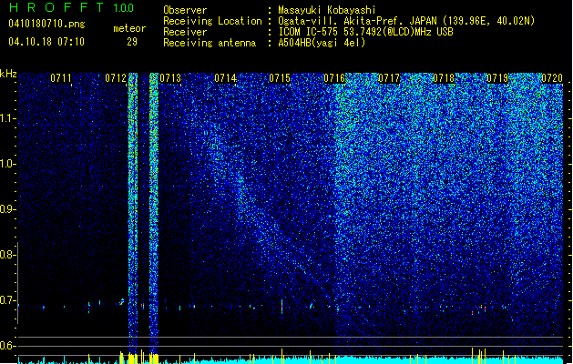This screenshot has width=573, height=364.
Task: Click the 0.6 kHz axis label
Action: [x=7, y=346]
